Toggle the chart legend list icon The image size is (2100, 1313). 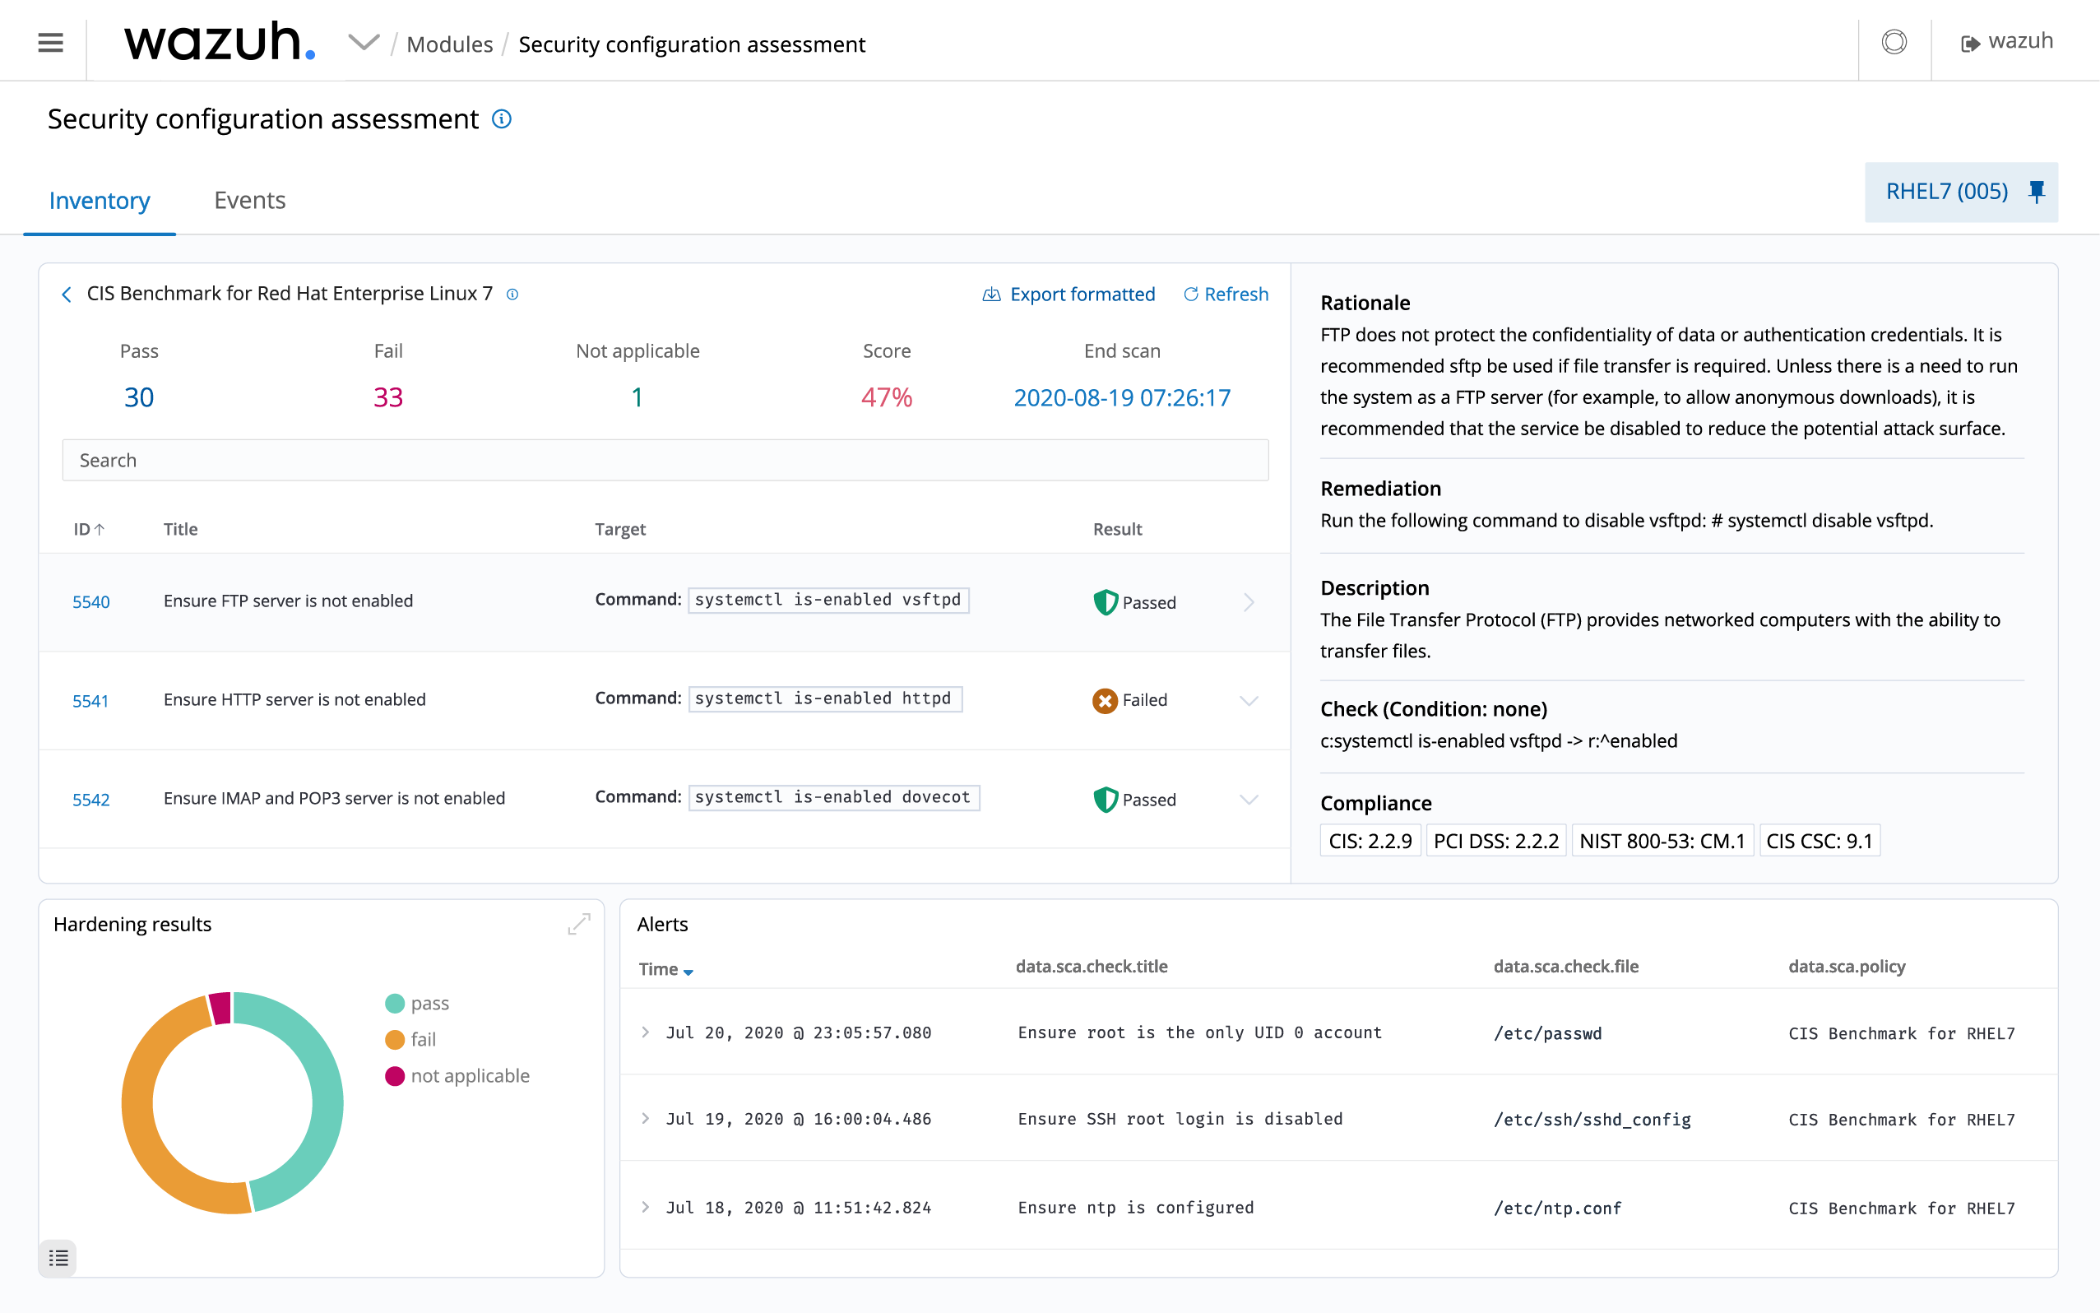tap(58, 1257)
